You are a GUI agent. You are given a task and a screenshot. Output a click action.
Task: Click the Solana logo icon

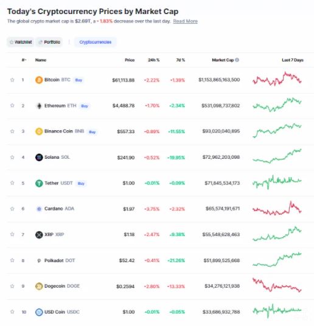39,157
